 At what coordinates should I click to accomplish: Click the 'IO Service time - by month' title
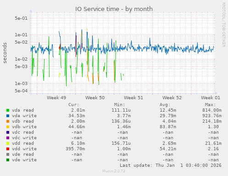coord(114,9)
